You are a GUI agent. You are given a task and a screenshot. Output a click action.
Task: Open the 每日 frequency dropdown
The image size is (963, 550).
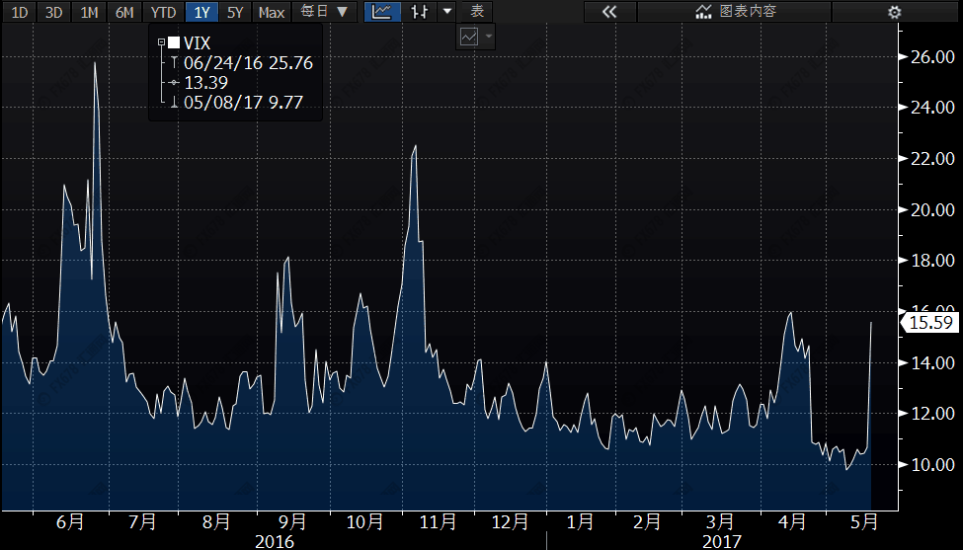click(x=324, y=12)
